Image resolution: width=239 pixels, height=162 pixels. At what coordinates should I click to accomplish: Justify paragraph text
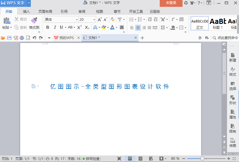tap(149, 28)
